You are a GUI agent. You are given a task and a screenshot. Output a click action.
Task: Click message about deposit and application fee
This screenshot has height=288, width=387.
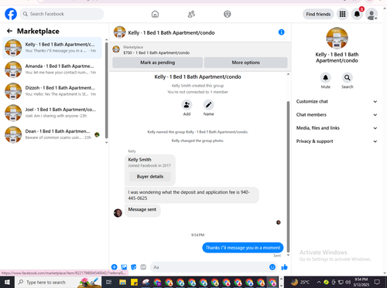click(192, 195)
